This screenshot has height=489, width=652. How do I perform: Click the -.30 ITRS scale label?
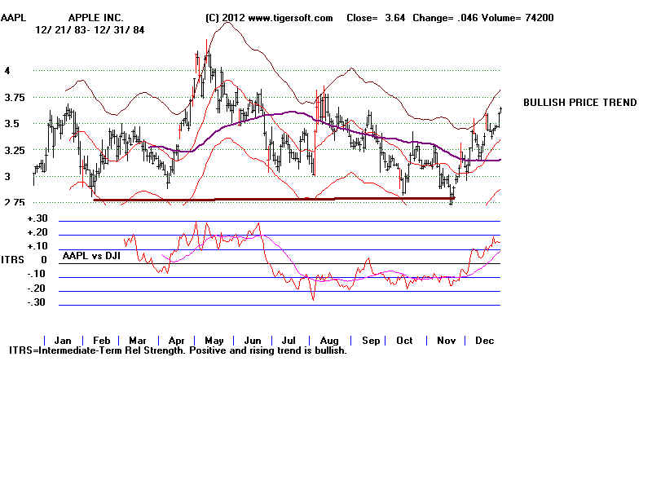click(x=37, y=302)
